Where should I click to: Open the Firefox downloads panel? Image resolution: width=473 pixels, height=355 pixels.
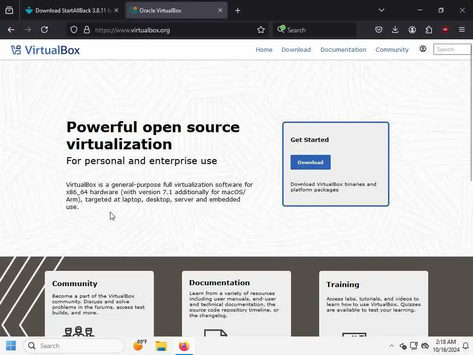[x=395, y=30]
